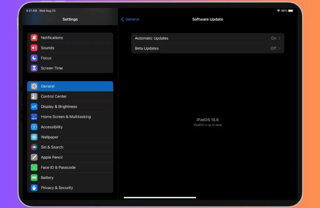This screenshot has height=208, width=320.
Task: Open Display & Brightness settings
Action: 70,106
